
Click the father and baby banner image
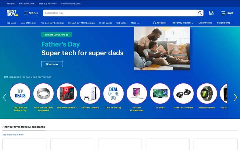click(162, 48)
